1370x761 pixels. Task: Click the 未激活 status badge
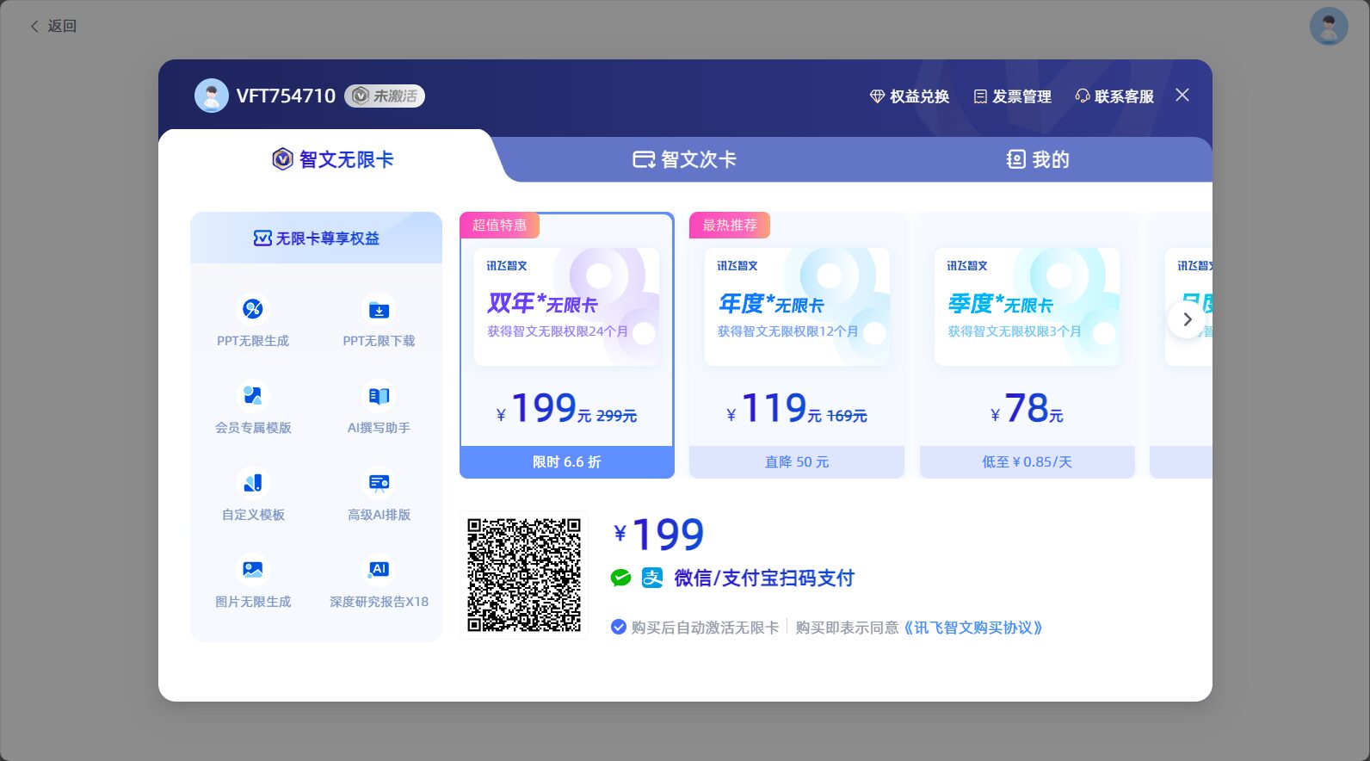click(x=385, y=96)
